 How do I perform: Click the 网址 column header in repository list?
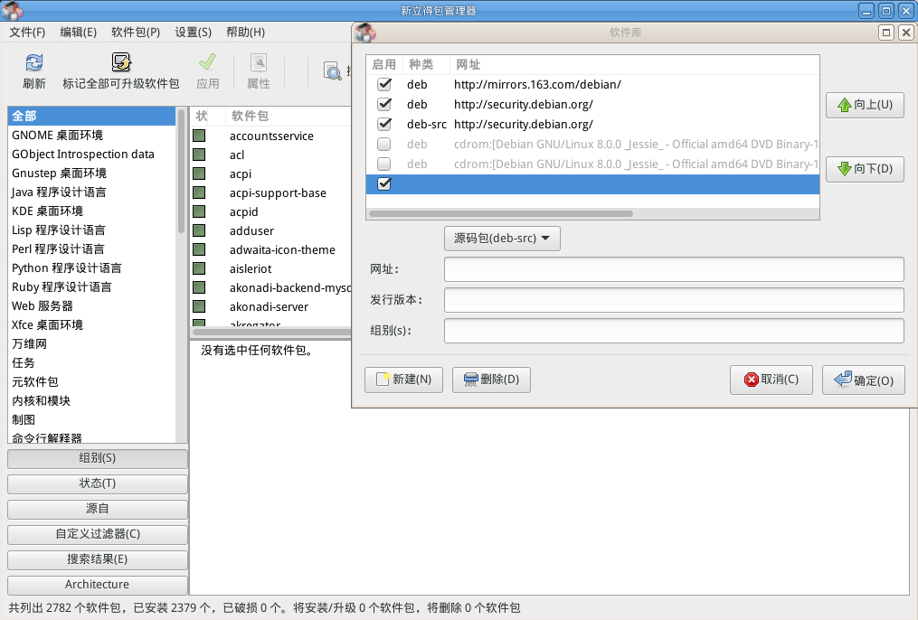[635, 65]
